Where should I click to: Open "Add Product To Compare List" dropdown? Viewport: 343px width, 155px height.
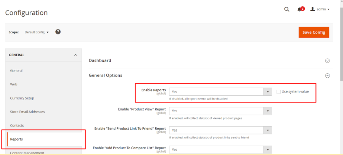pos(220,149)
